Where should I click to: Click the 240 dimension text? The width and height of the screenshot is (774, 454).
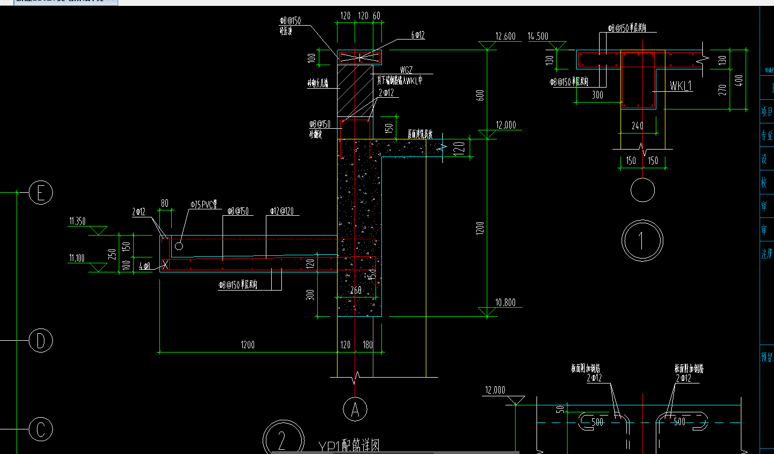pos(638,126)
